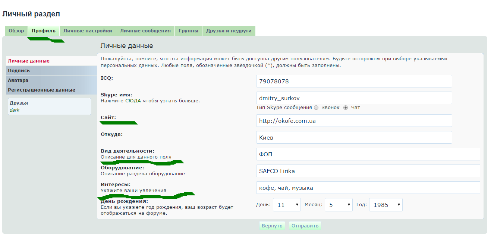
Task: Focus the Сайт URL input field
Action: tap(354, 121)
